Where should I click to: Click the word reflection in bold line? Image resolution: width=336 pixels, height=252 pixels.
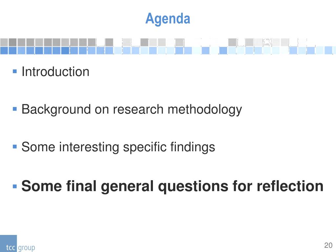290,186
